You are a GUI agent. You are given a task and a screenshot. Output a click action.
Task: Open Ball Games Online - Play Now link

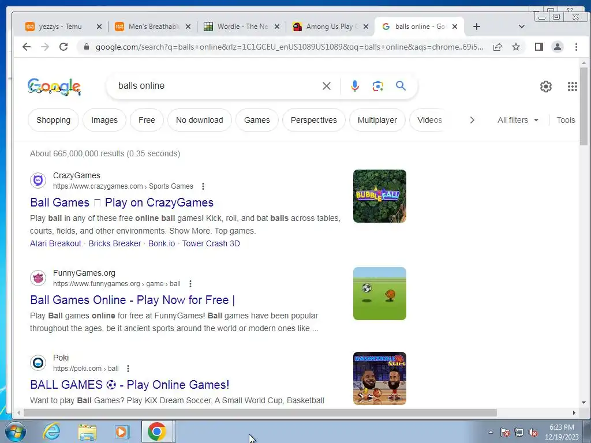132,300
